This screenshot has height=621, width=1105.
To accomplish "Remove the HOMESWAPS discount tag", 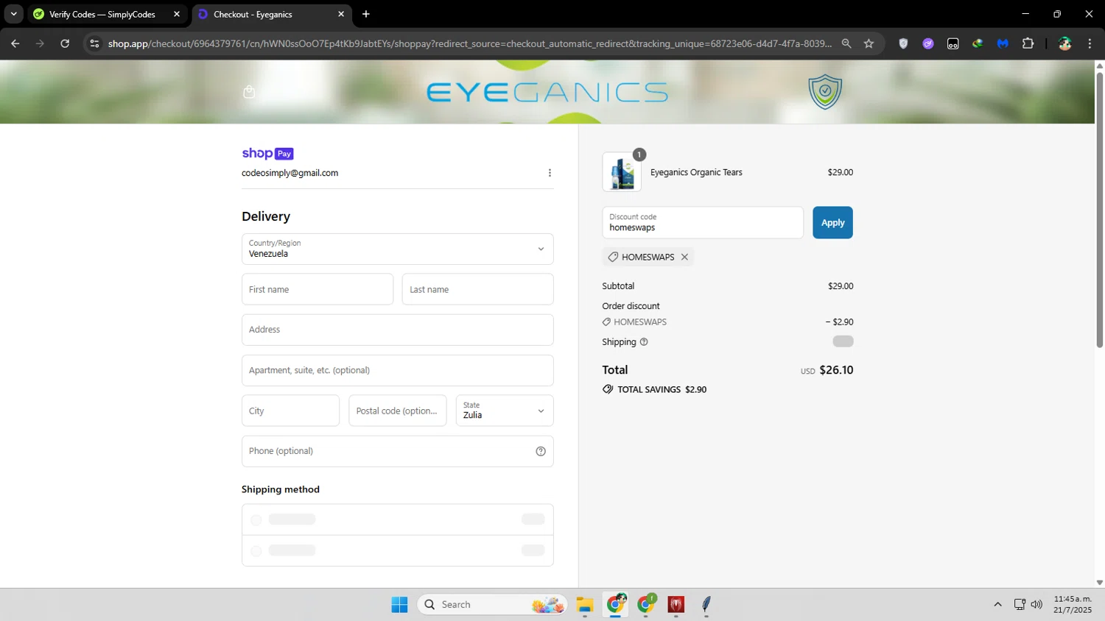I will (684, 257).
